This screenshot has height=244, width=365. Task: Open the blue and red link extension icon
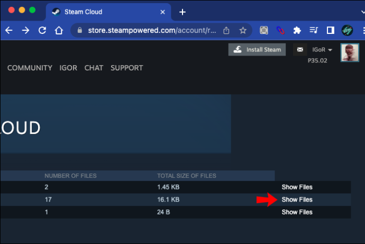(280, 30)
